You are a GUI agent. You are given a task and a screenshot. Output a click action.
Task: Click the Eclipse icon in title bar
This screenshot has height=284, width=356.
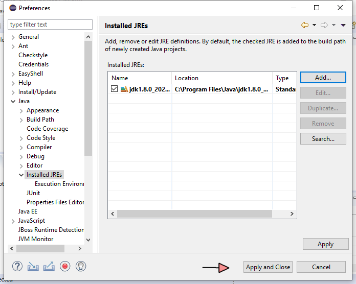(13, 8)
